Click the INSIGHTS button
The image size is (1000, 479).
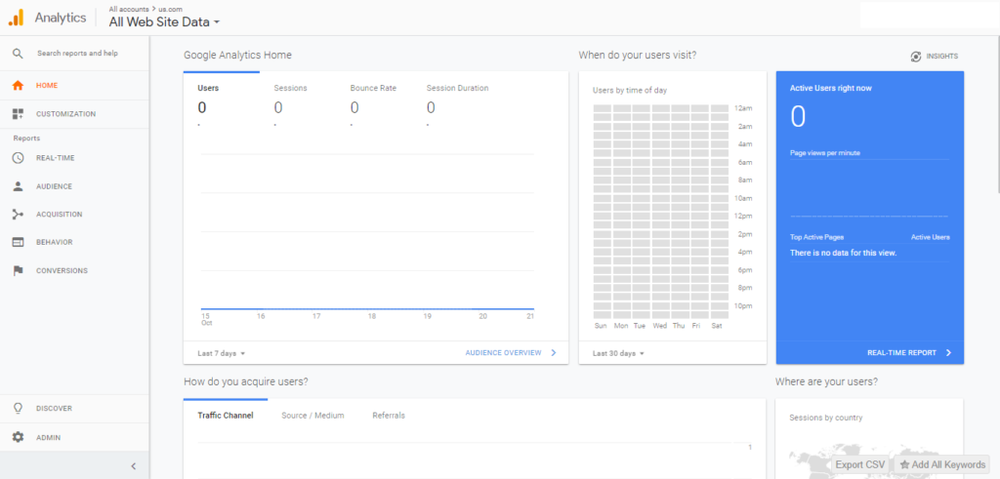pos(935,56)
